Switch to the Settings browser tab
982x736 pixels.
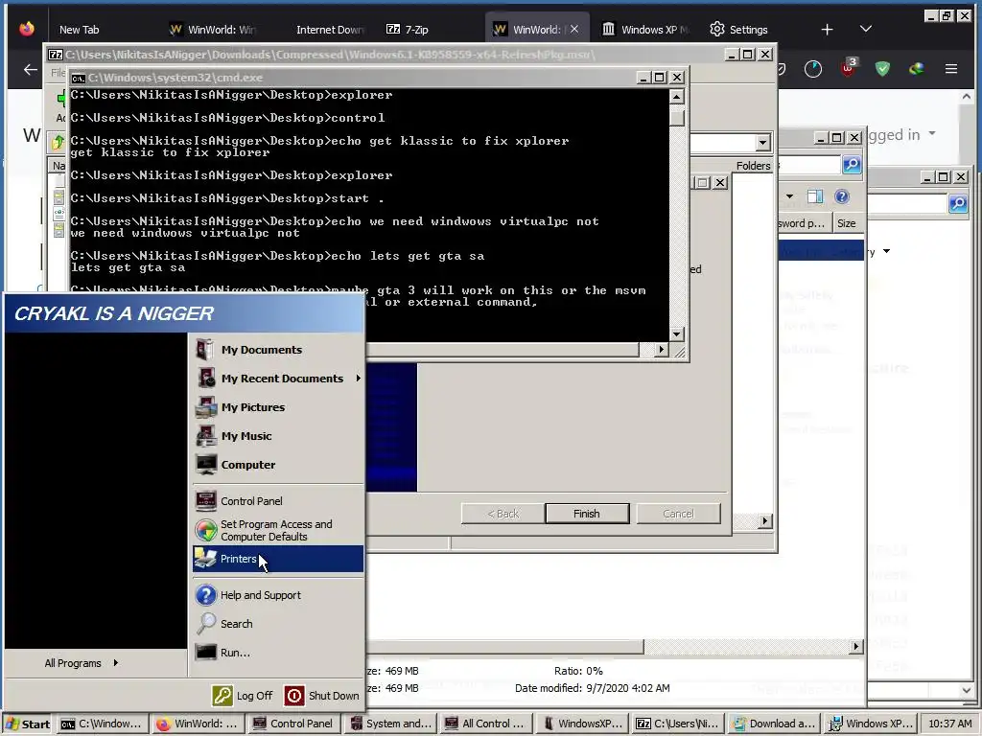pos(739,30)
